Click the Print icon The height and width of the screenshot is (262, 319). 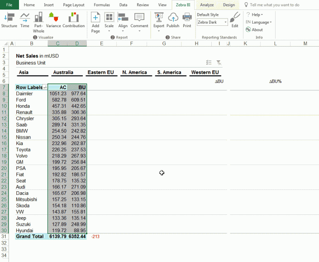pyautogui.click(x=187, y=18)
